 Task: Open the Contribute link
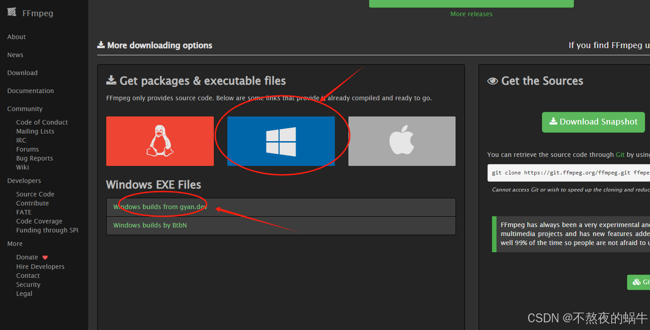pyautogui.click(x=32, y=203)
